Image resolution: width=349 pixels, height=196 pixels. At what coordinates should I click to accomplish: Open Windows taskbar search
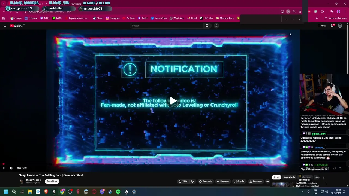coord(14,192)
